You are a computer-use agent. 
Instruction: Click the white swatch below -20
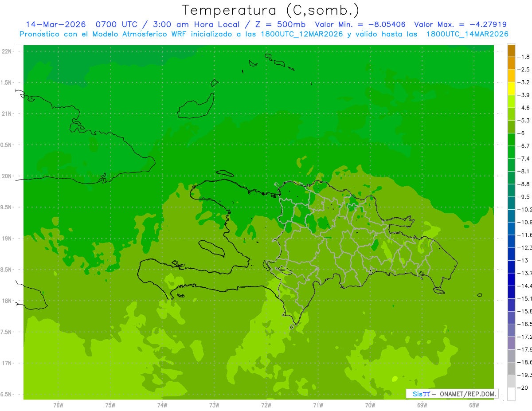(x=511, y=394)
